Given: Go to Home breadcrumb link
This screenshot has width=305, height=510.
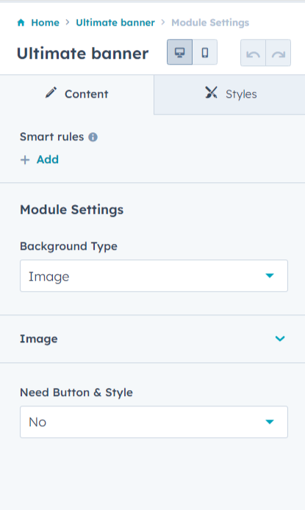Looking at the screenshot, I should click(x=45, y=23).
